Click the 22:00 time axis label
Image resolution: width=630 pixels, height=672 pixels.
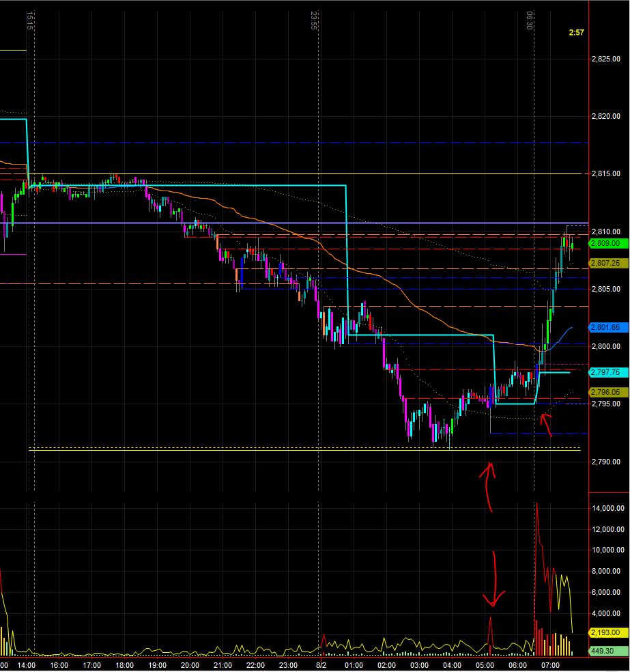[255, 666]
